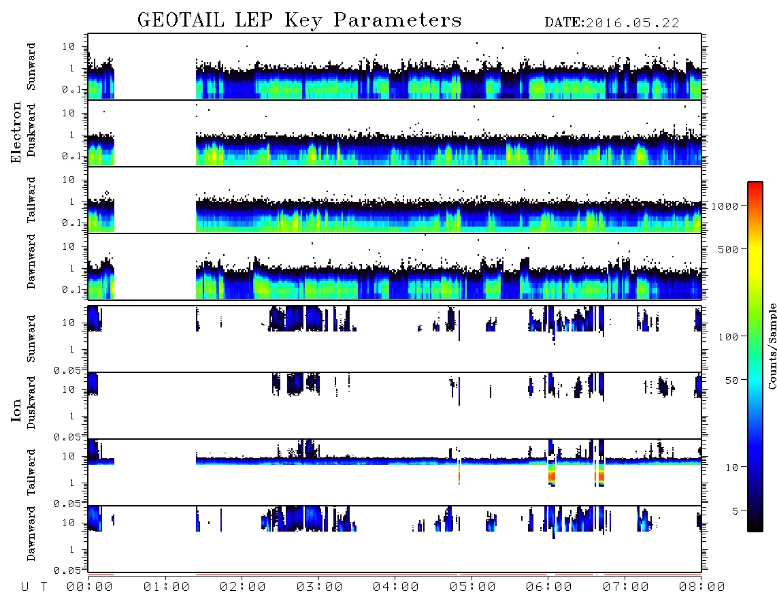This screenshot has height=599, width=777.
Task: Select the Ion Dawnward axis label
Action: point(31,534)
